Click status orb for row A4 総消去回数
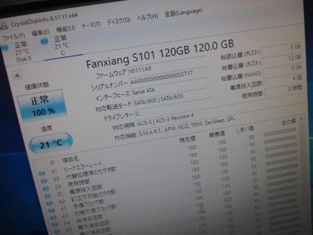The height and width of the screenshot is (235, 313). (x=55, y=225)
